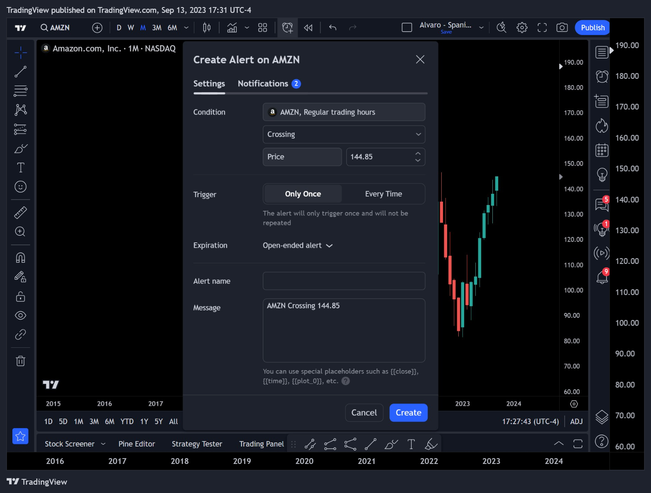
Task: Toggle hide all drawings eye icon
Action: (20, 315)
